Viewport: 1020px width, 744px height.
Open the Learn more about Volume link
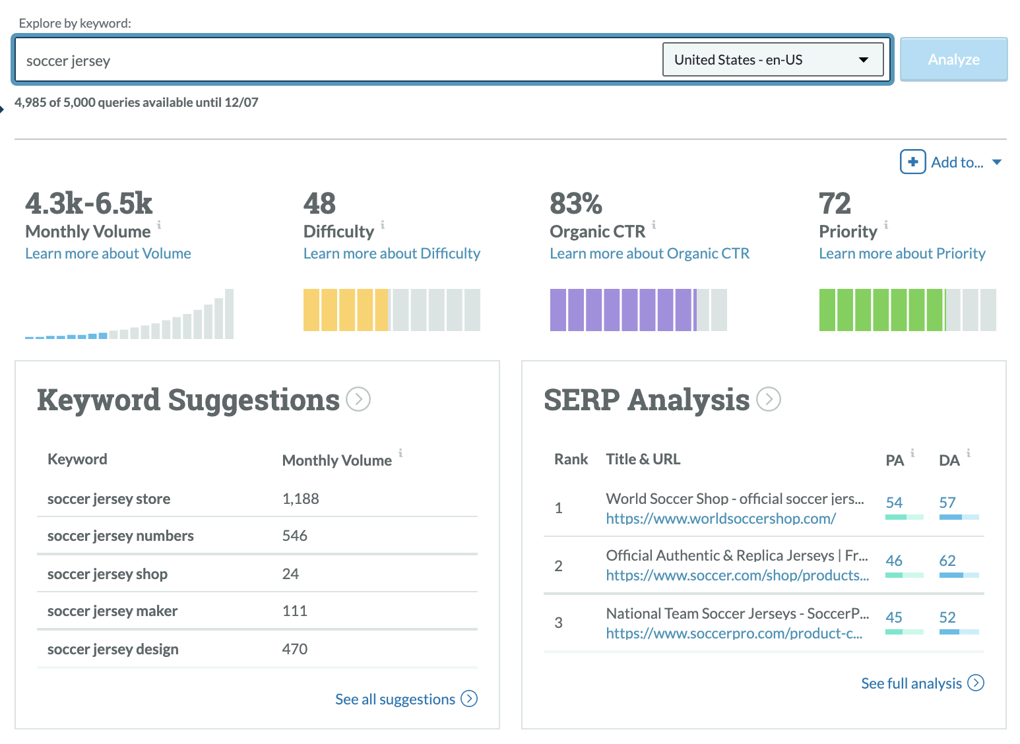(x=108, y=253)
